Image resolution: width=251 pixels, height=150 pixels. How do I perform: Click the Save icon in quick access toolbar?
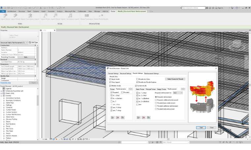pyautogui.click(x=9, y=8)
